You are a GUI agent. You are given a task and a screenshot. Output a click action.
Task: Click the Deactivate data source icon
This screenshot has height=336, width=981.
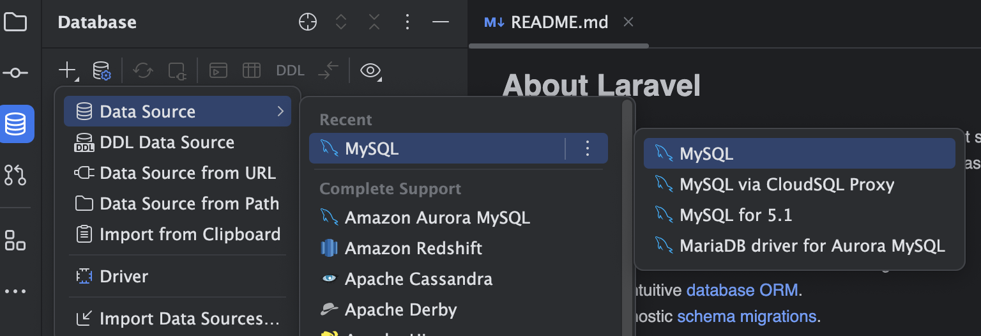coord(177,70)
